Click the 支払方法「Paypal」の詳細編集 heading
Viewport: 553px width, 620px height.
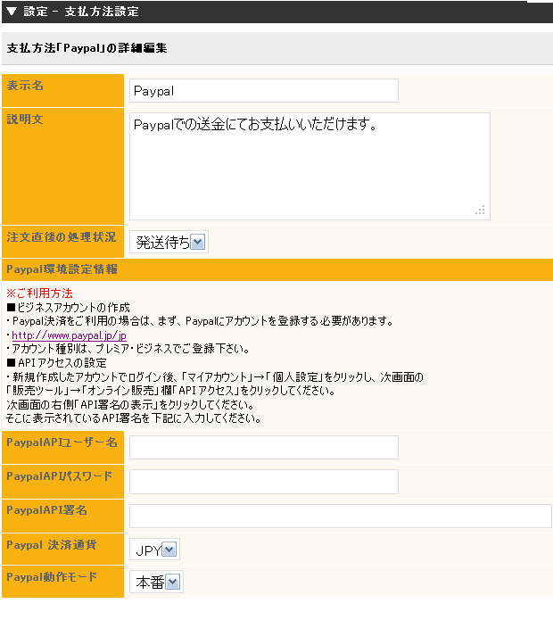(x=87, y=48)
